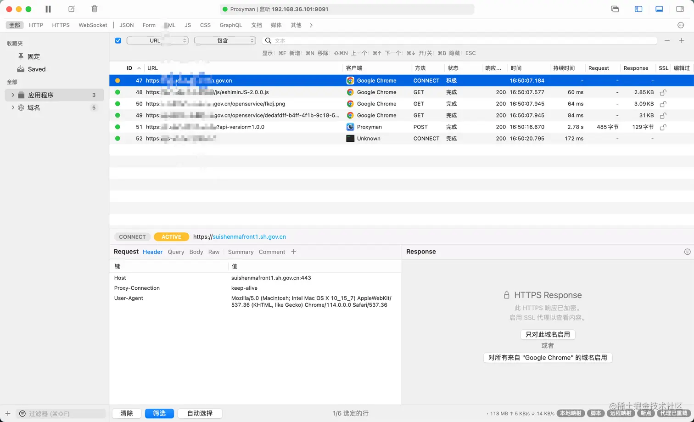The height and width of the screenshot is (422, 694).
Task: Click 对所有来自 Google Chrome 的域名启用 button
Action: pos(548,357)
